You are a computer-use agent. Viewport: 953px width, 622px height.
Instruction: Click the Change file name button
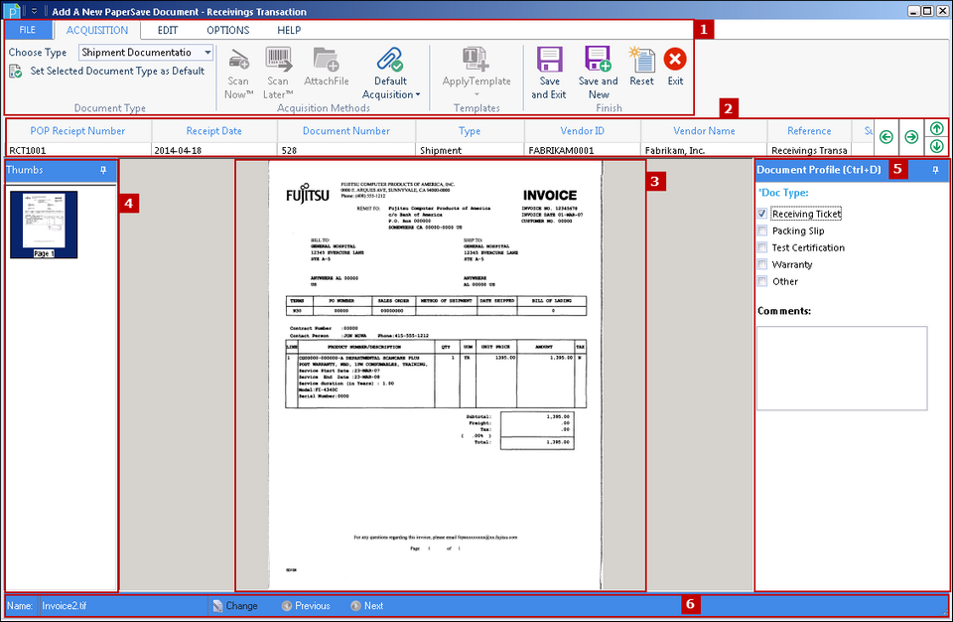[235, 605]
